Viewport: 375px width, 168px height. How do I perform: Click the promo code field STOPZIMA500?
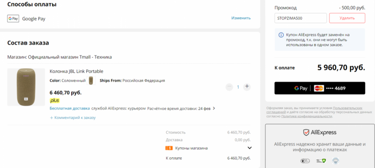301,18
